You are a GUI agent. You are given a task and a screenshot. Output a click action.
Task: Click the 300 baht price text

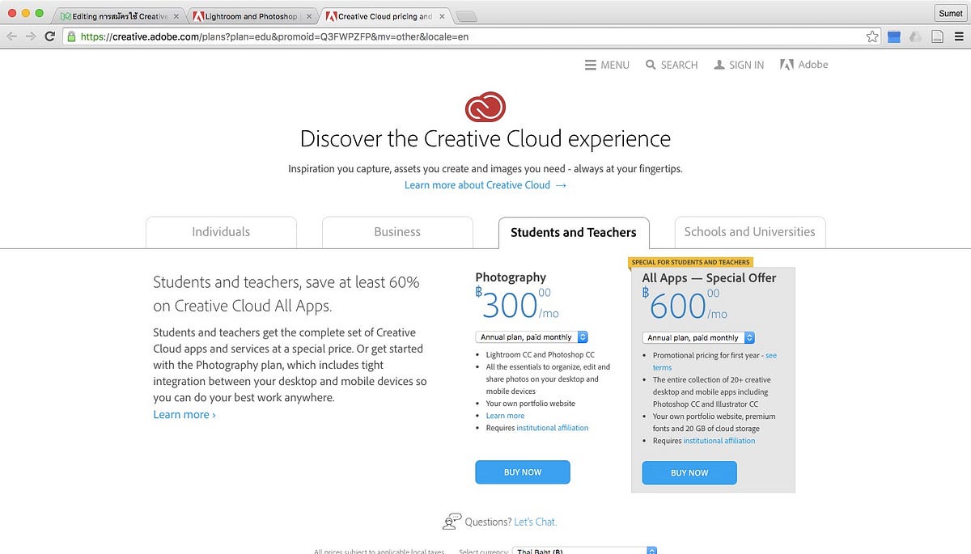point(516,304)
